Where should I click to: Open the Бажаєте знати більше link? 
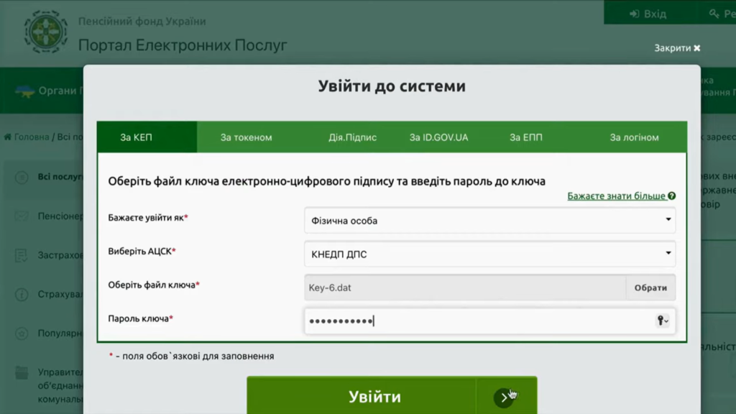pyautogui.click(x=617, y=195)
